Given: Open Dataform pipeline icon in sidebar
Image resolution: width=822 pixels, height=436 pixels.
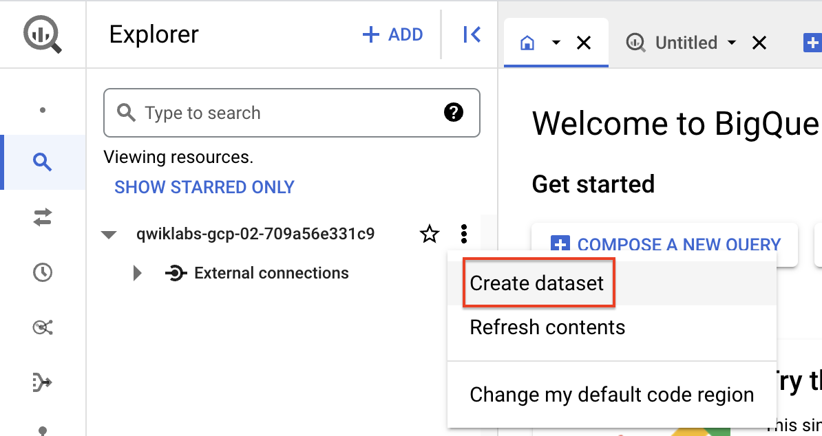Looking at the screenshot, I should 43,382.
